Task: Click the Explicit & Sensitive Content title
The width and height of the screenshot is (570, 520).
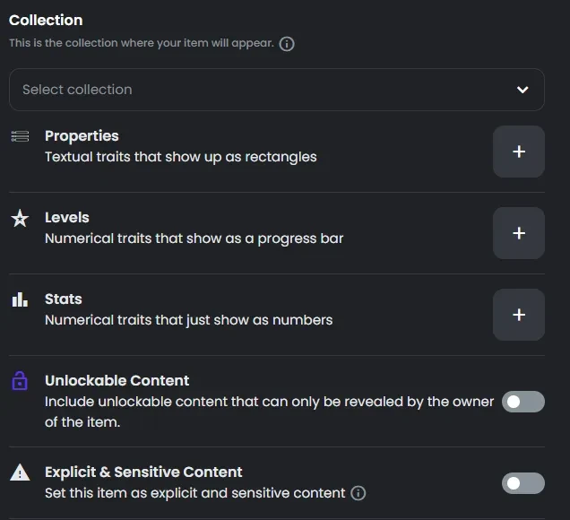Action: [x=143, y=472]
